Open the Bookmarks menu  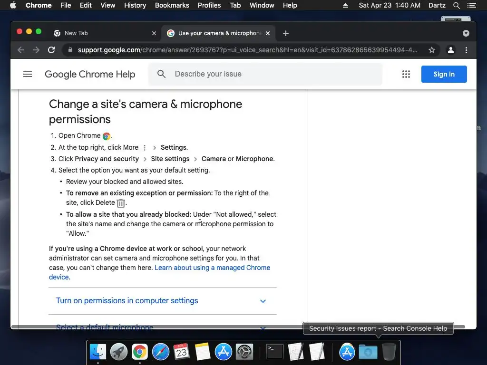172,5
